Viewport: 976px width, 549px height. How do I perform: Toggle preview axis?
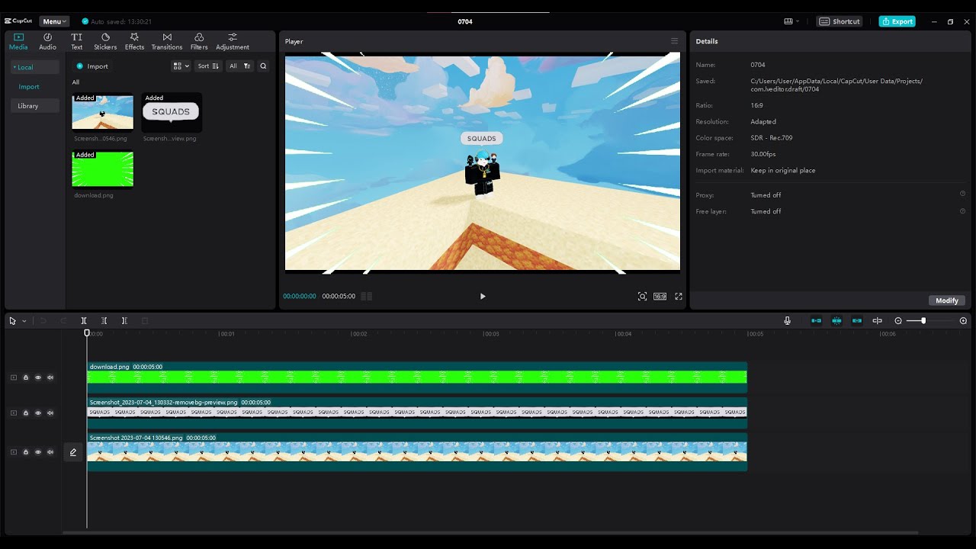pyautogui.click(x=877, y=321)
